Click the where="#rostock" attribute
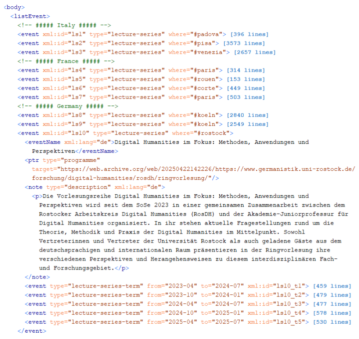Screen dimensions: 359x339 (x=201, y=133)
